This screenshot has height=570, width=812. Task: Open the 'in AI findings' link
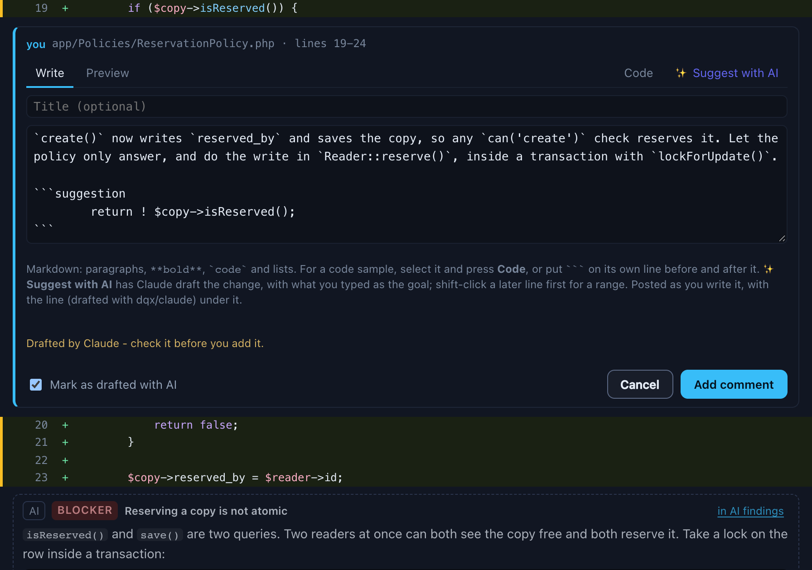750,511
